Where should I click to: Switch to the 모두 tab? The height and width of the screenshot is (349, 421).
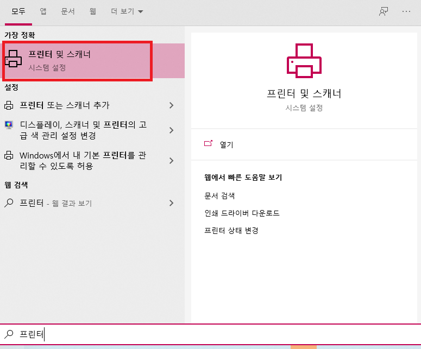18,11
